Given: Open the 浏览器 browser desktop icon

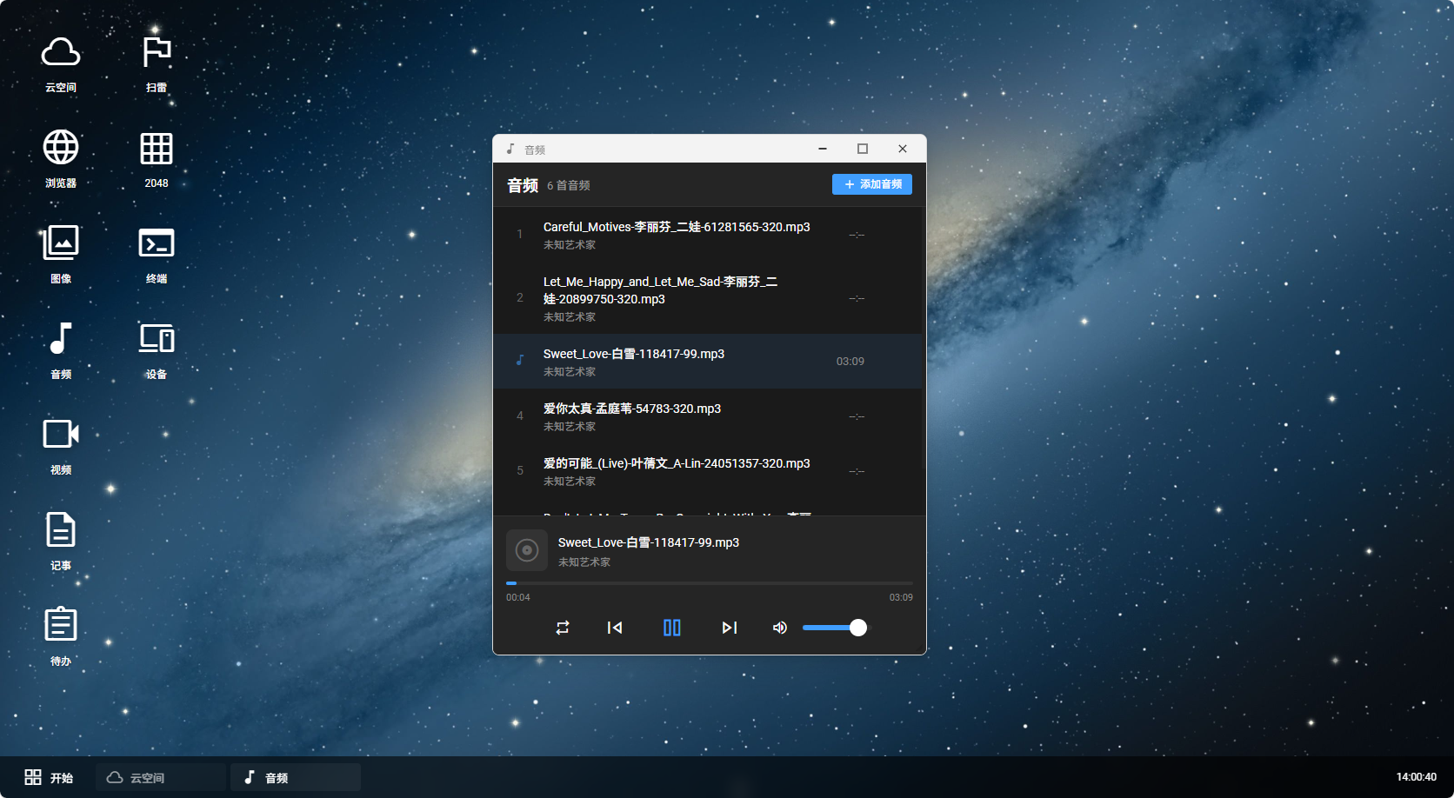Looking at the screenshot, I should click(x=61, y=160).
